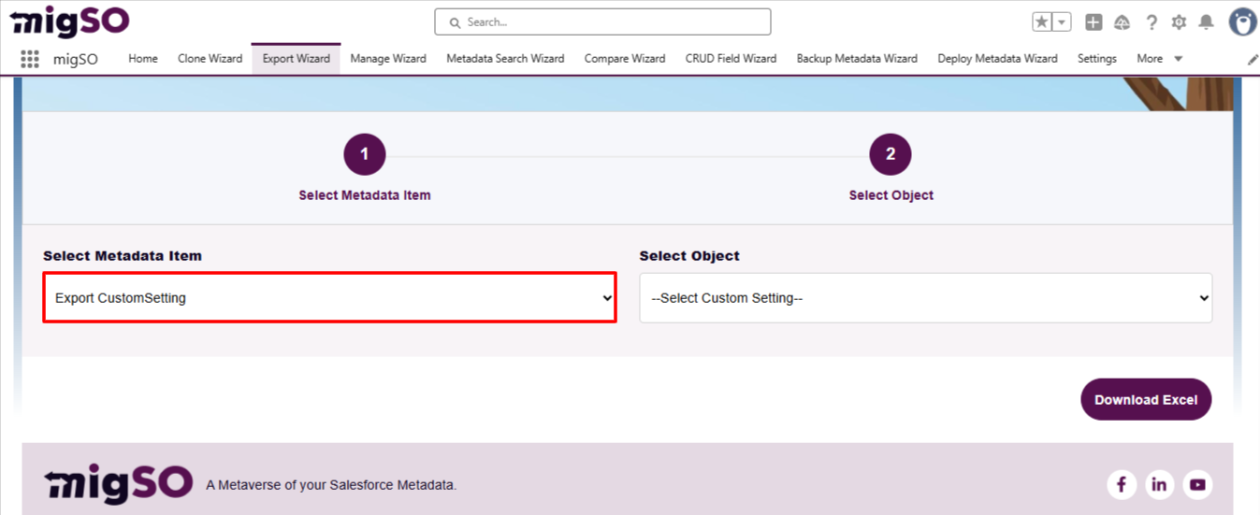This screenshot has width=1260, height=515.
Task: Open the Export CustomSetting dropdown
Action: click(329, 298)
